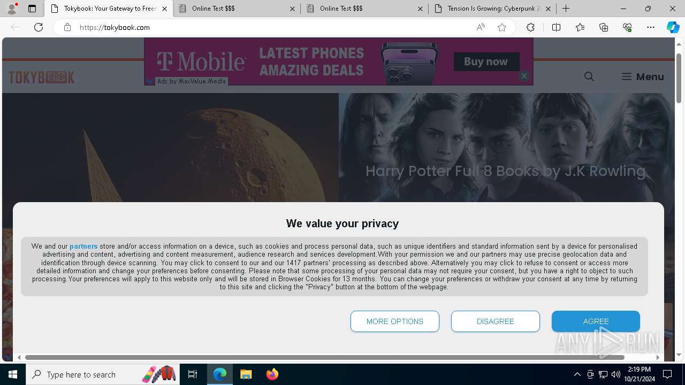Image resolution: width=685 pixels, height=385 pixels.
Task: Open the Tokybook logo link
Action: pos(42,78)
